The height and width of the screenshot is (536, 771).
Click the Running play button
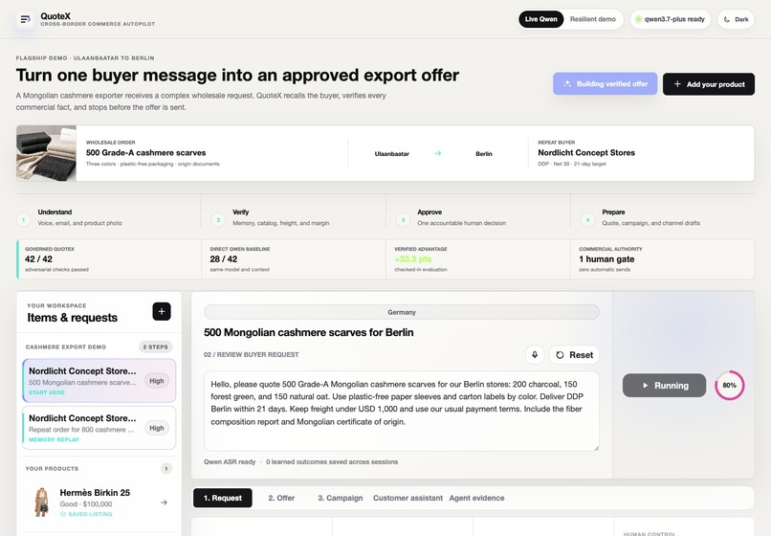[664, 386]
